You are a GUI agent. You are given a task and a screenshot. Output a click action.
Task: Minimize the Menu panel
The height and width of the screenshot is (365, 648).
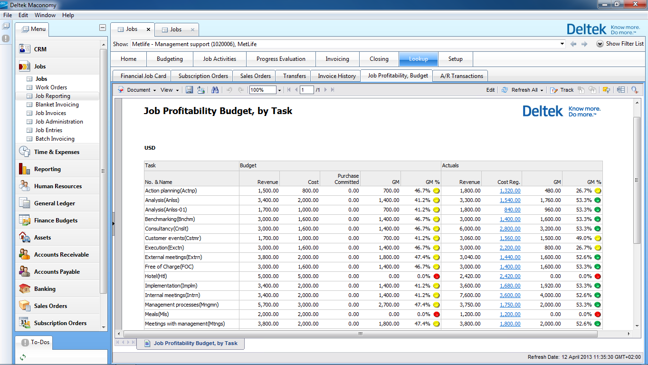102,28
